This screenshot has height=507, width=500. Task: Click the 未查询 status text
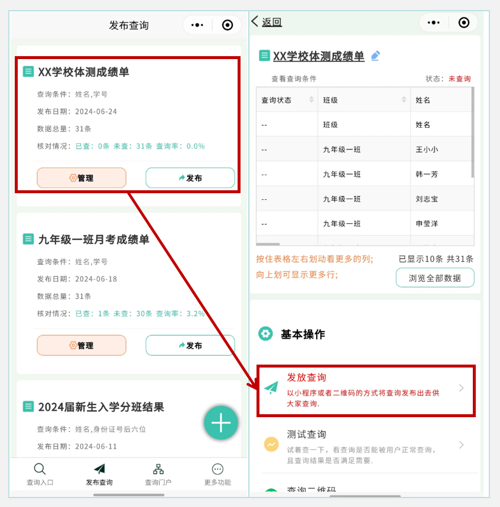pos(460,79)
